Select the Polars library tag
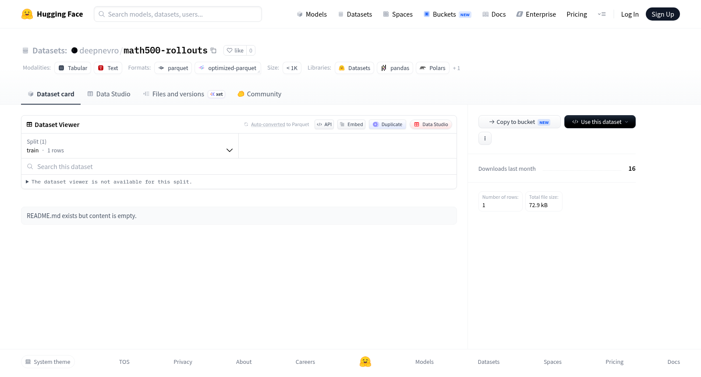 pyautogui.click(x=432, y=68)
